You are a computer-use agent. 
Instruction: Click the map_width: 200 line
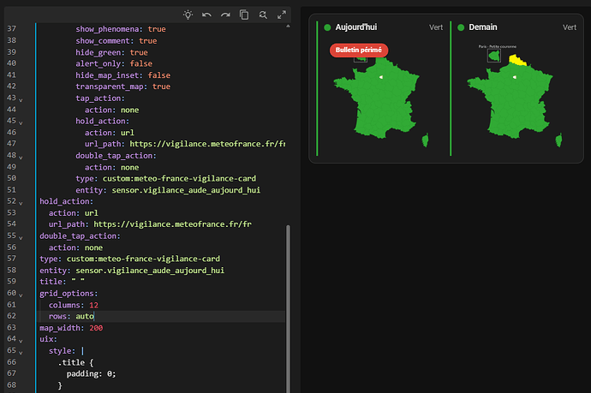point(71,328)
